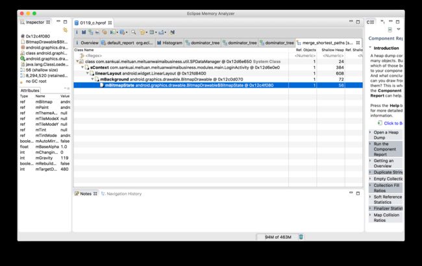
Task: Expand Soft Reference Statistics step
Action: pos(370,197)
